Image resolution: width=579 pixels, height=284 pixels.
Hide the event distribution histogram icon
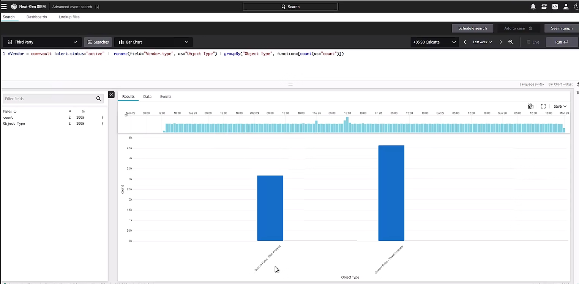[x=531, y=107]
